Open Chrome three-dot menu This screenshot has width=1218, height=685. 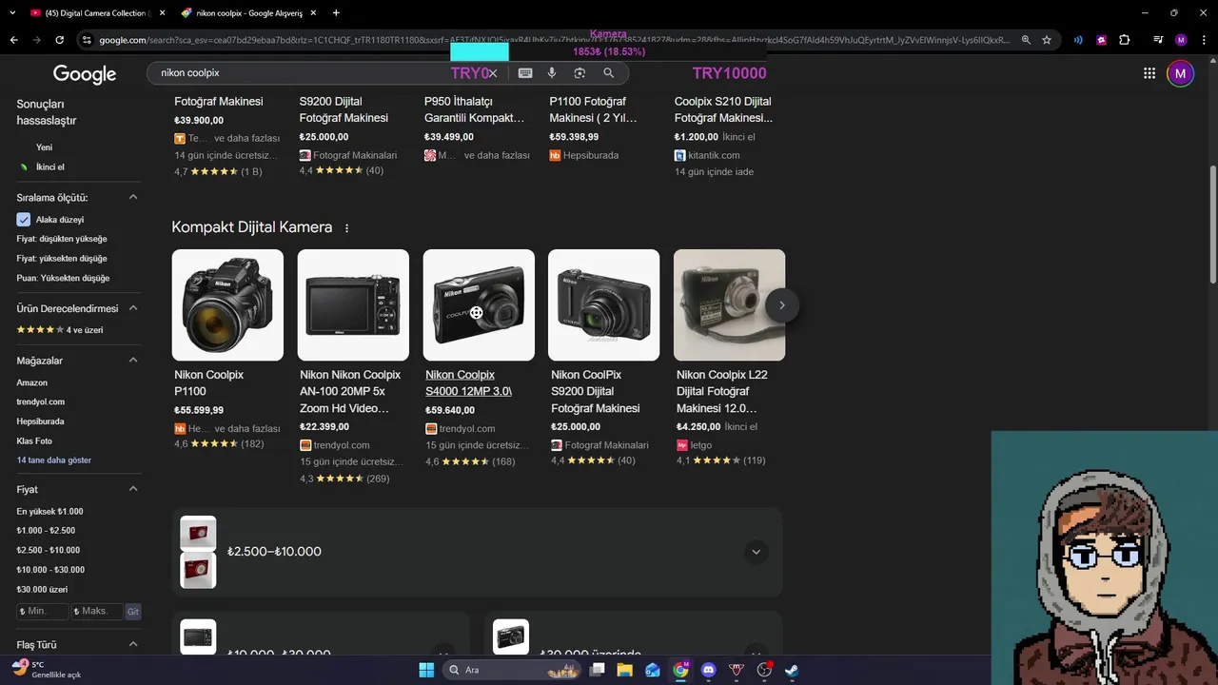[x=1202, y=40]
